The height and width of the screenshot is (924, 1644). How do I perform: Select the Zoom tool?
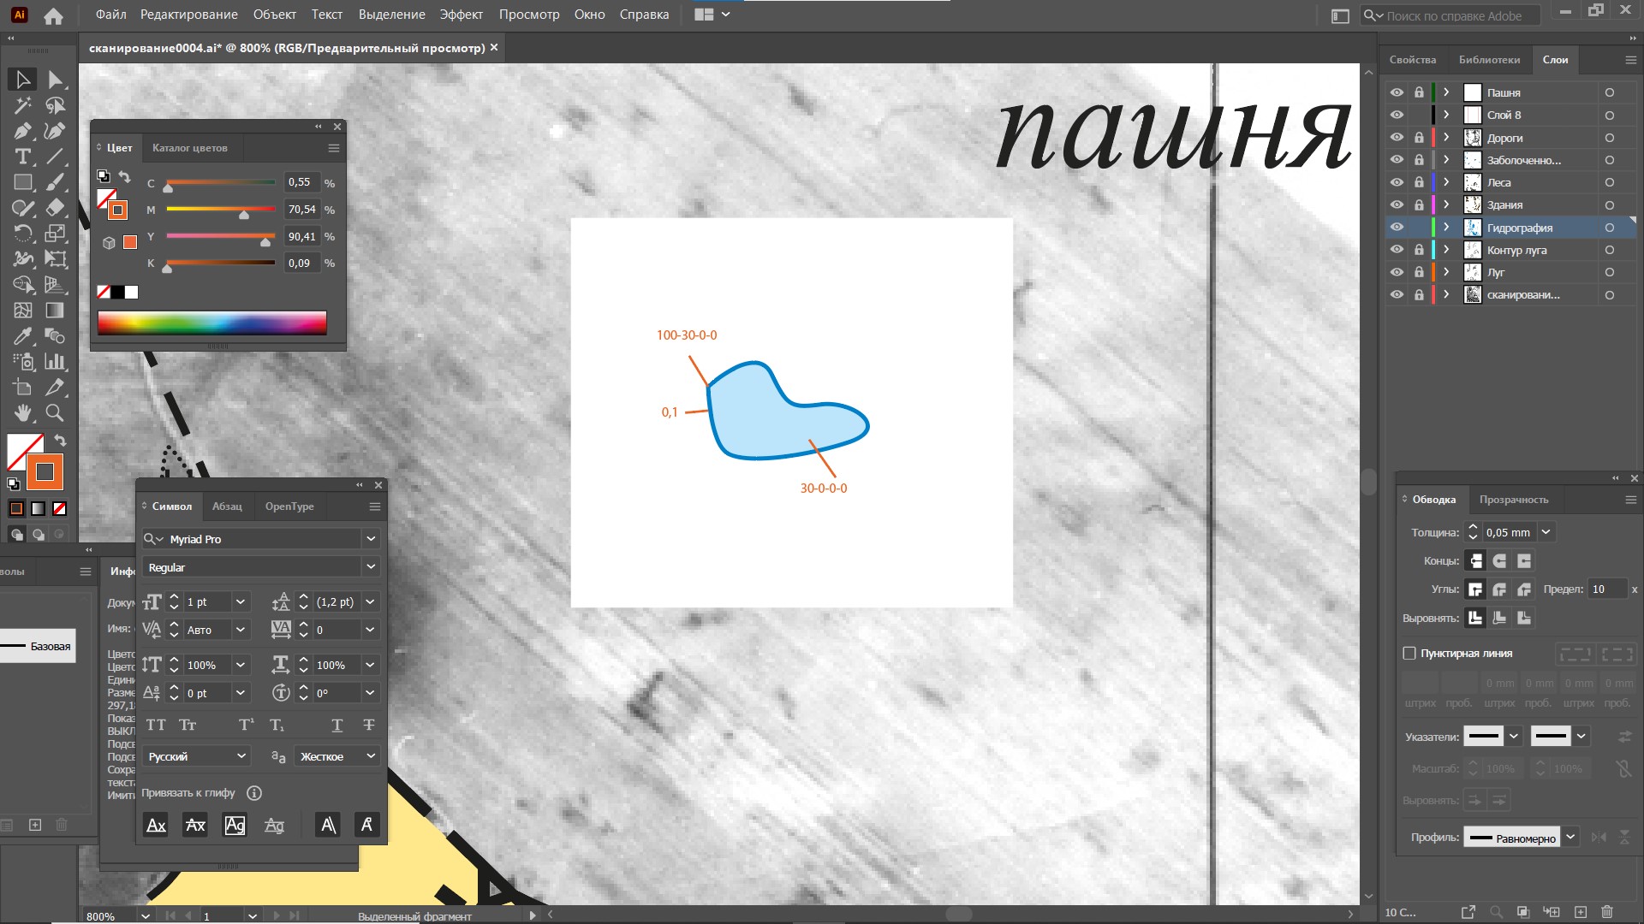[56, 413]
